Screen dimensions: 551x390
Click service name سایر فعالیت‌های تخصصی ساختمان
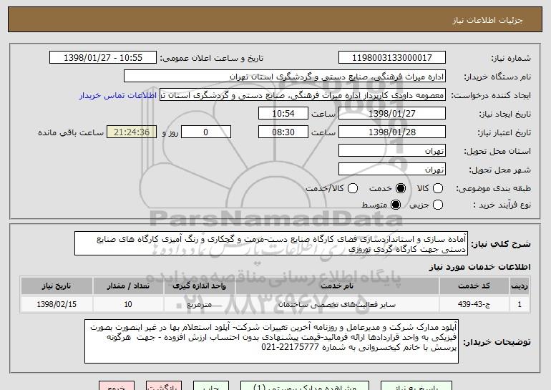coord(337,304)
